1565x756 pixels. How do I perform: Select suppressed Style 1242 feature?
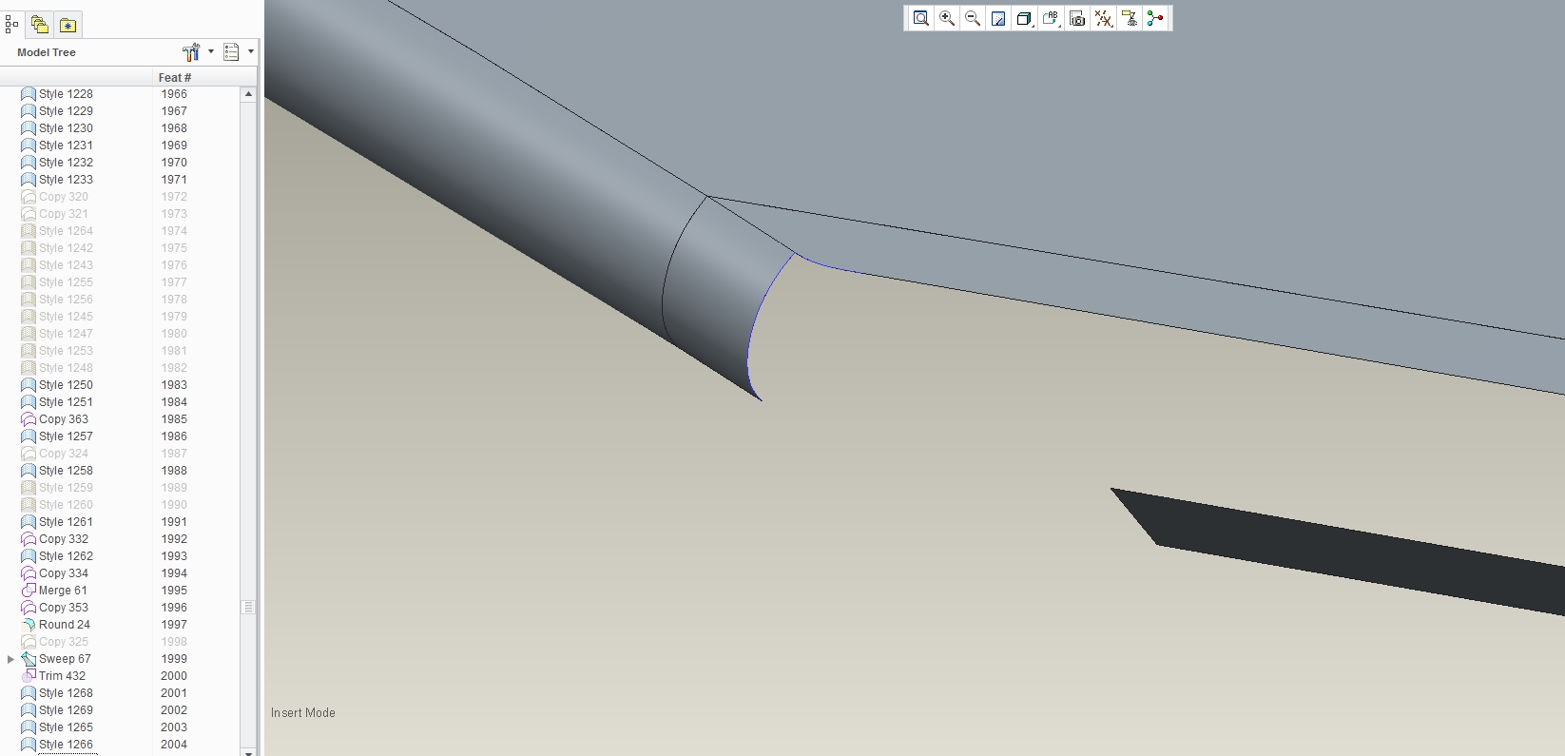click(66, 248)
